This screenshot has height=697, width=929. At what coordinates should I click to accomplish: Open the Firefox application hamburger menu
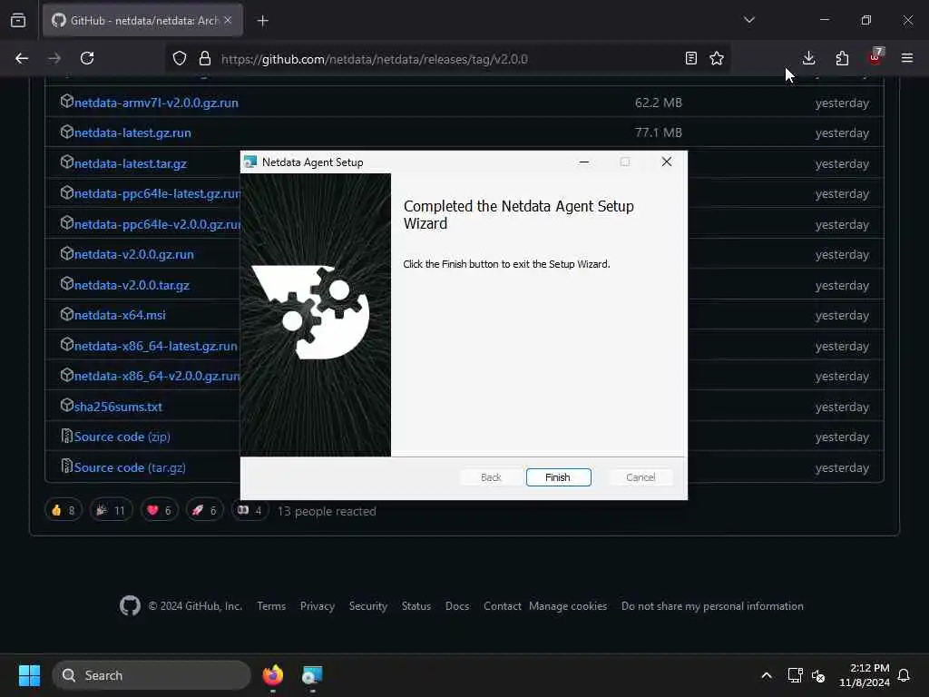pos(907,58)
